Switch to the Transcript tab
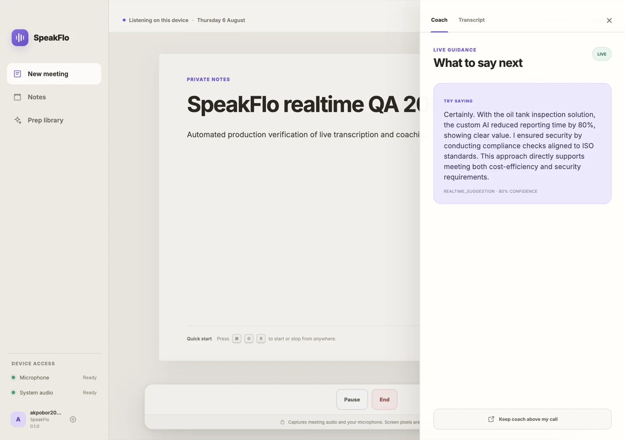Image resolution: width=625 pixels, height=440 pixels. coord(471,20)
